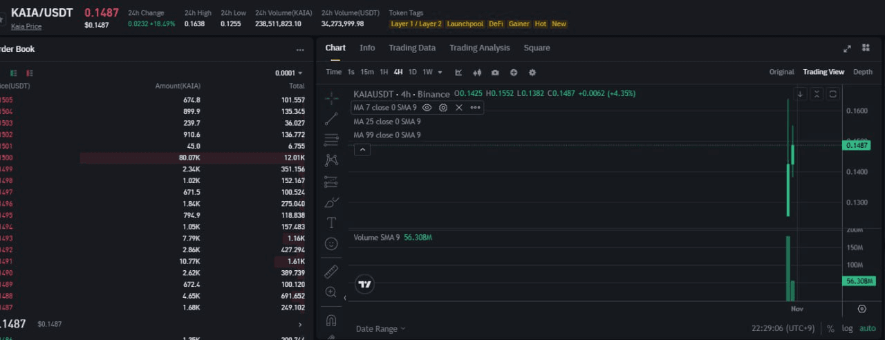Viewport: 885px width, 340px height.
Task: Remove the MA 7 indicator
Action: tap(458, 108)
